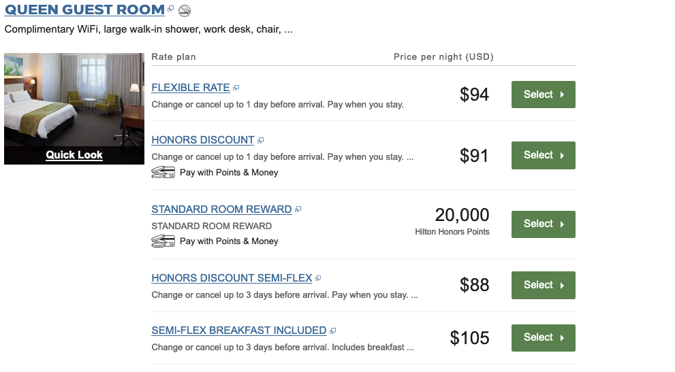Open the Quick Look room preview

pyautogui.click(x=74, y=155)
